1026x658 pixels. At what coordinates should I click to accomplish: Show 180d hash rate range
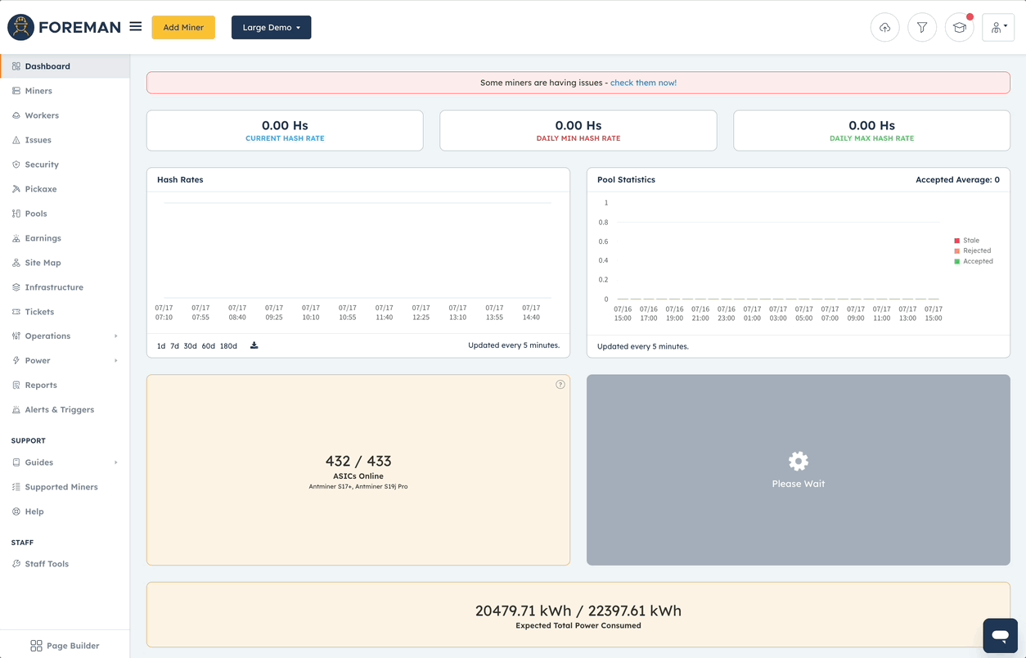(228, 346)
